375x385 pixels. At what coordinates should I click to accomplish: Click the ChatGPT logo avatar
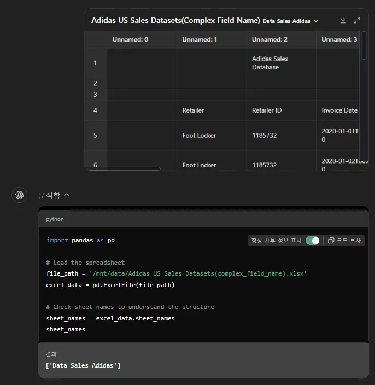20,195
